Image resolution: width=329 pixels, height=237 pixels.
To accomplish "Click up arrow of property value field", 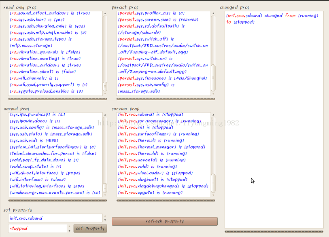I will pos(70,226).
